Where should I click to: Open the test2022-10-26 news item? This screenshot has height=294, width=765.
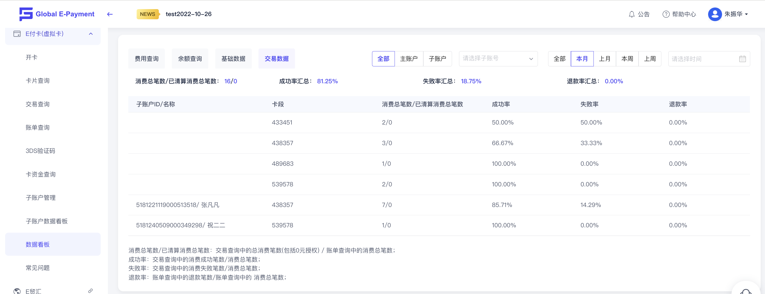[189, 14]
